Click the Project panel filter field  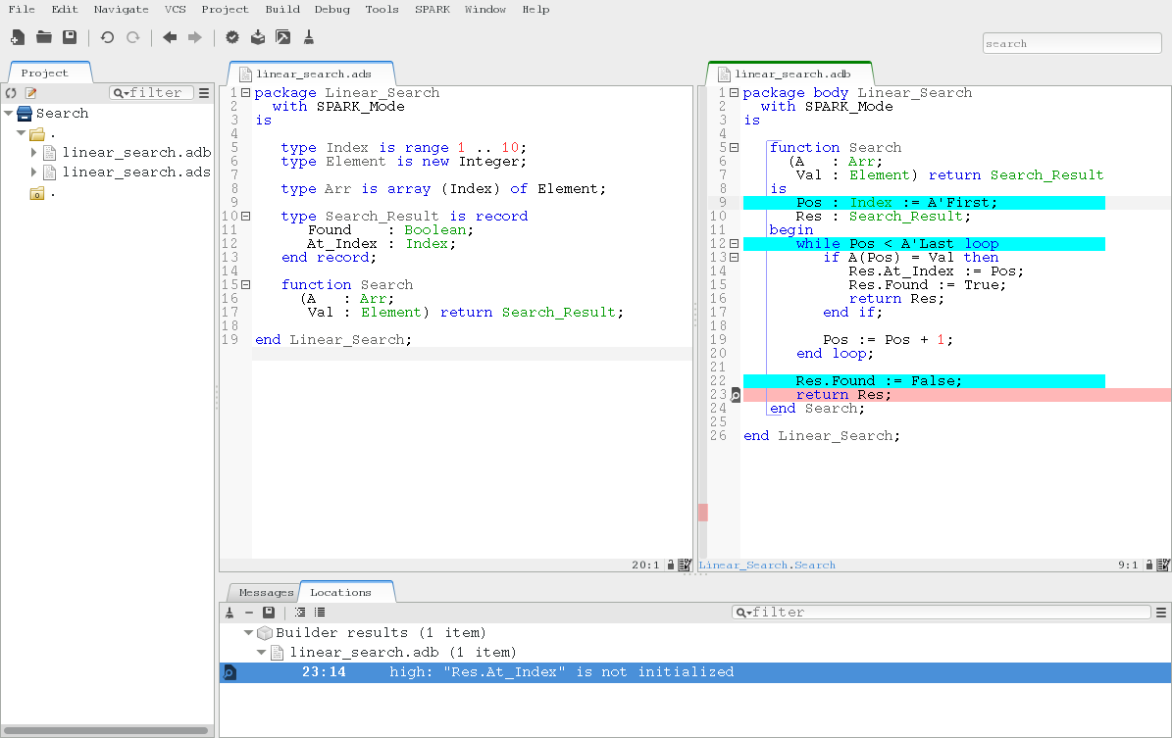[152, 93]
